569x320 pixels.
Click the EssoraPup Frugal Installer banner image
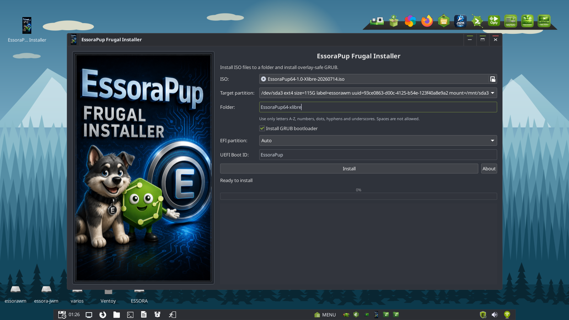(143, 168)
